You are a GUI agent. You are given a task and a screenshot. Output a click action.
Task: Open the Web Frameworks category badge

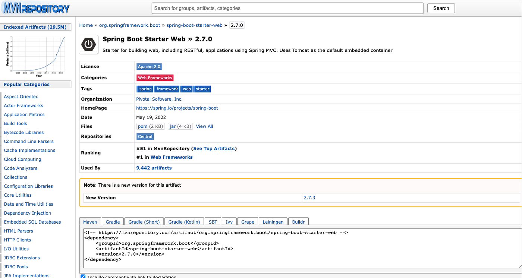click(x=155, y=78)
